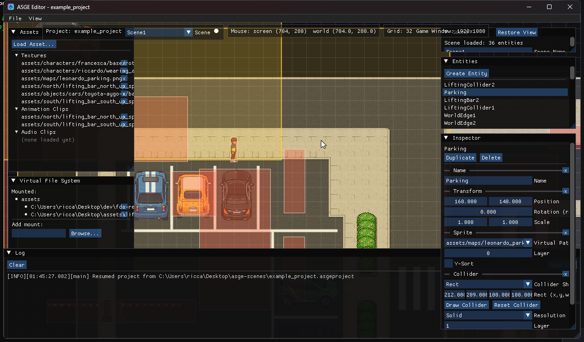Collapse the Animation Clips tree node

(17, 109)
